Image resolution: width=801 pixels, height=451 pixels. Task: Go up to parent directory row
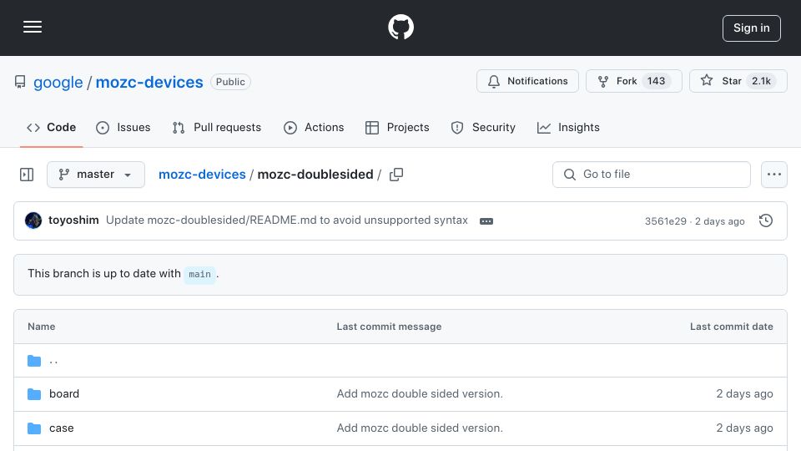point(400,361)
